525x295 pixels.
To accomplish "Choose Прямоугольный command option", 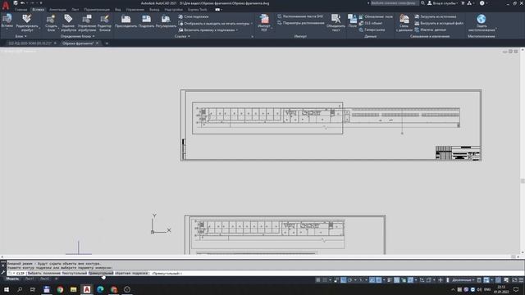I will [101, 273].
